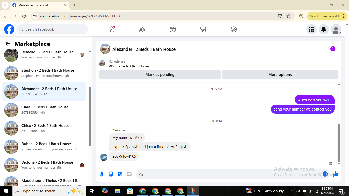
Task: Open the volume control in system tray
Action: [297, 191]
